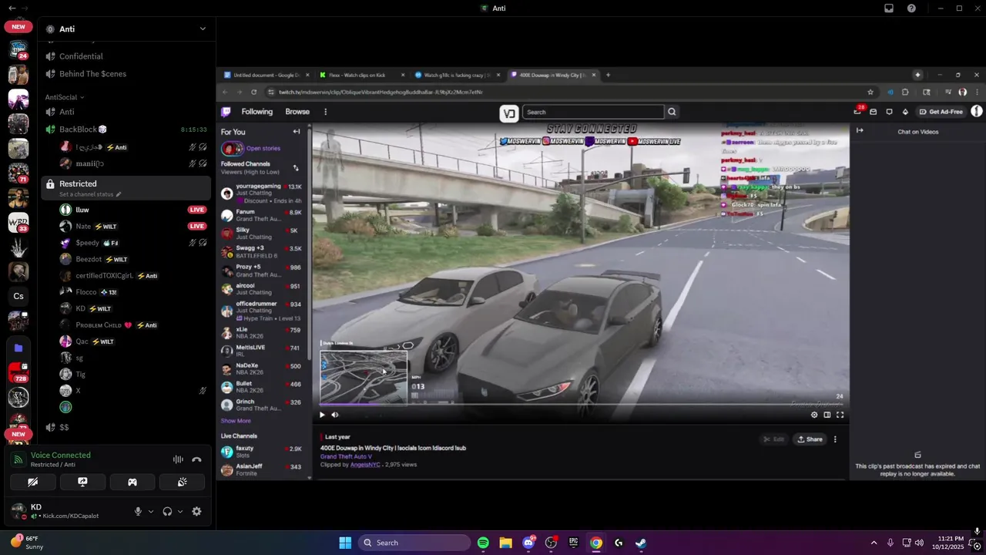This screenshot has height=555, width=986.
Task: Expand microphone input options arrow
Action: click(150, 511)
